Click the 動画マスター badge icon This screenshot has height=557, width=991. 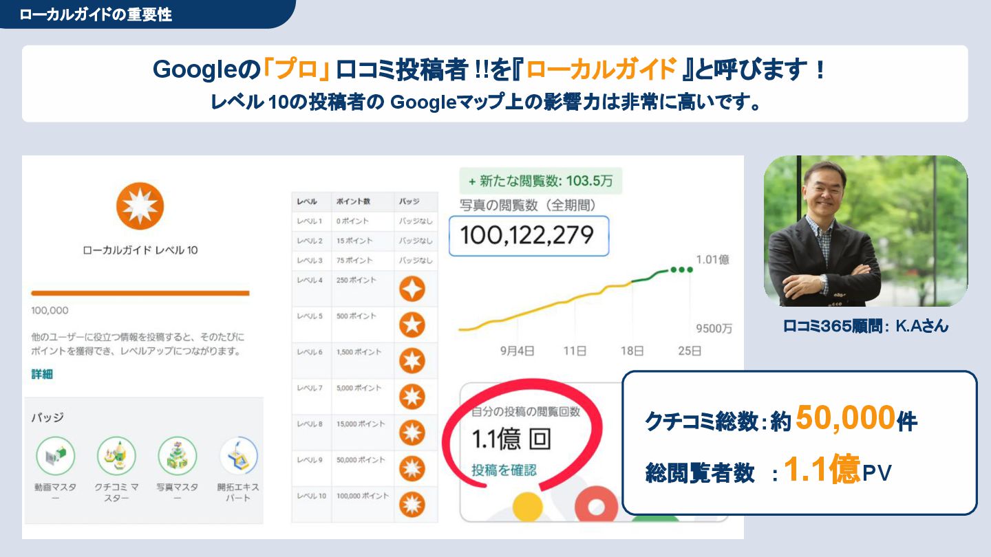[55, 457]
